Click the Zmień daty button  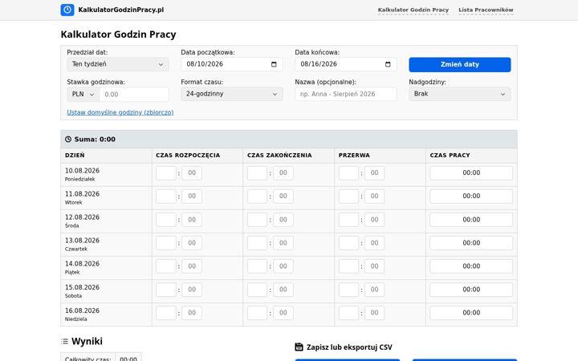[460, 64]
